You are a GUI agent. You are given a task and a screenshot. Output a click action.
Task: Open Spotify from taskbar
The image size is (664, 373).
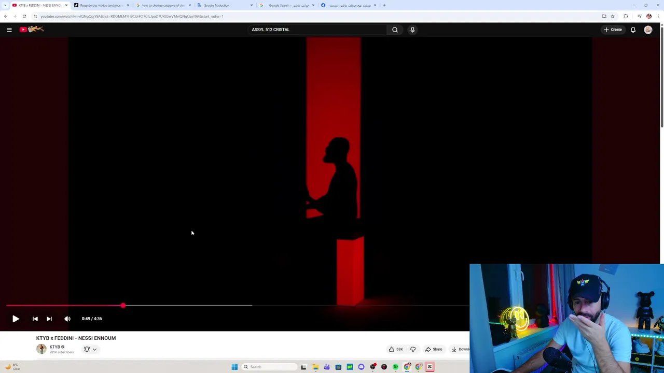click(395, 367)
